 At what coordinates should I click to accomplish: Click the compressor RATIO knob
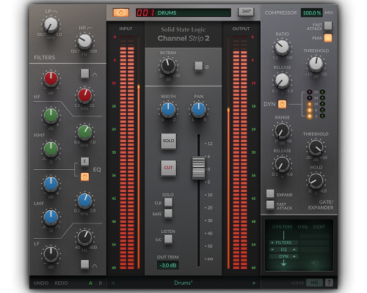pyautogui.click(x=282, y=48)
